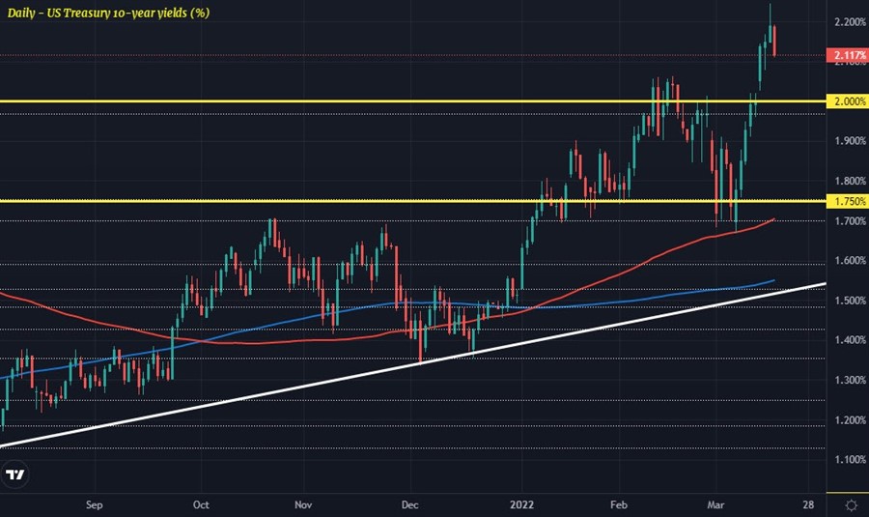Click the red 2.117% current price label

849,57
